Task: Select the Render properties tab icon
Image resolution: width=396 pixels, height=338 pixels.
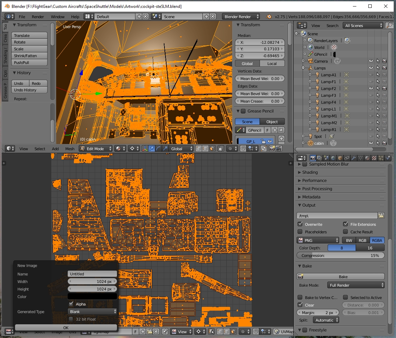Action: coord(313,158)
